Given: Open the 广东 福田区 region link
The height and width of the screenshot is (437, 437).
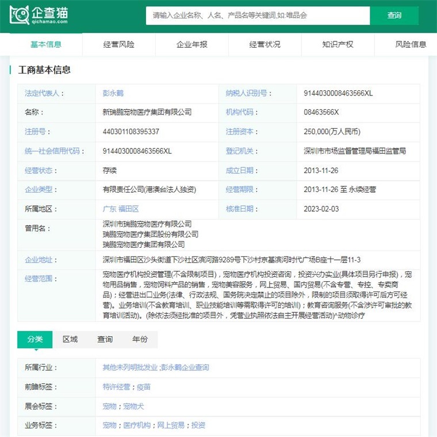Looking at the screenshot, I should tap(121, 209).
